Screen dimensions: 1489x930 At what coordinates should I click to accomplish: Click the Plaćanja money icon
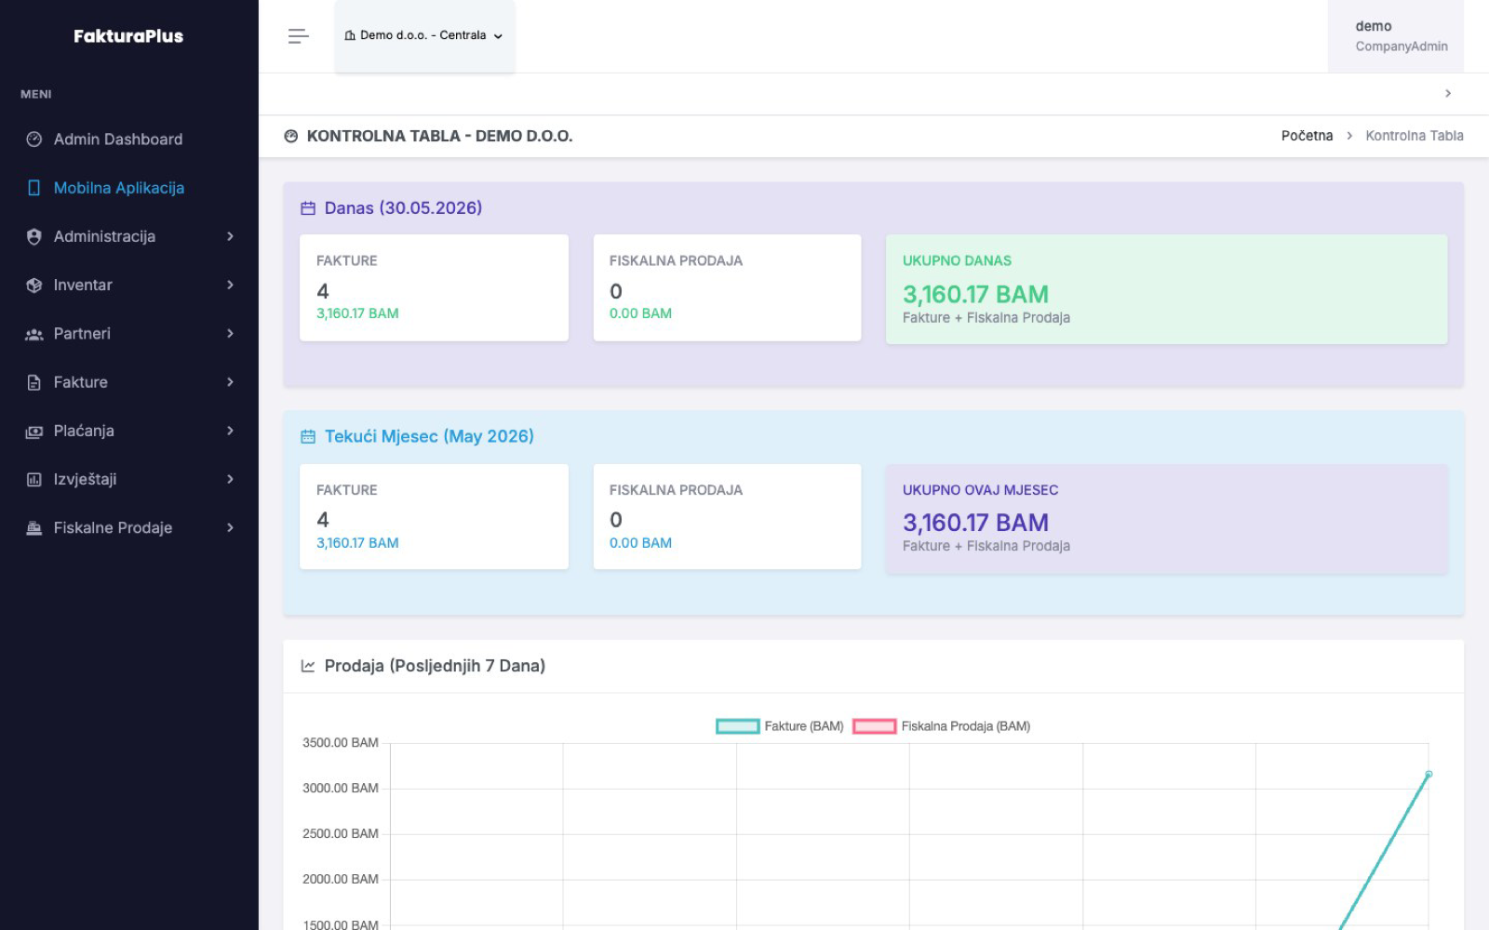[34, 432]
